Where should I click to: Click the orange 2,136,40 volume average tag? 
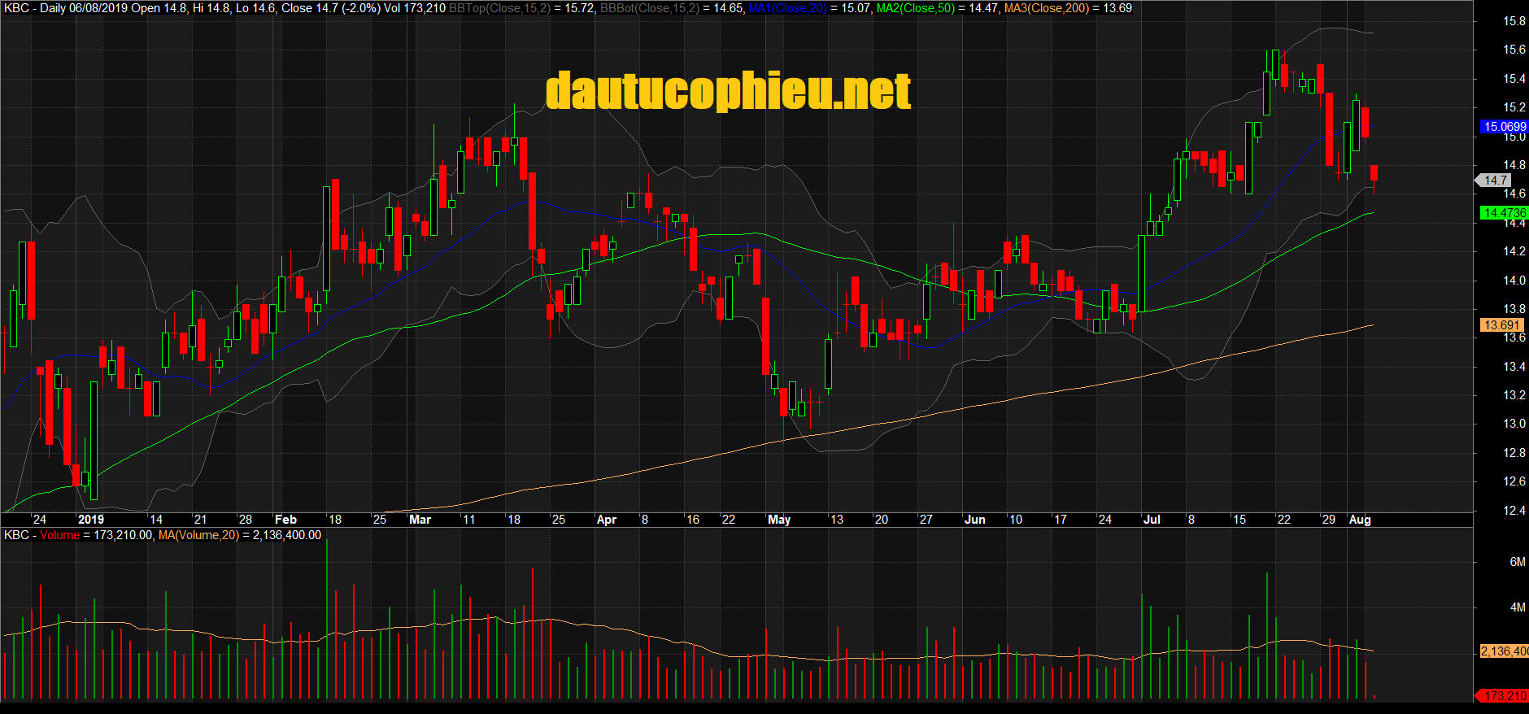point(1504,651)
